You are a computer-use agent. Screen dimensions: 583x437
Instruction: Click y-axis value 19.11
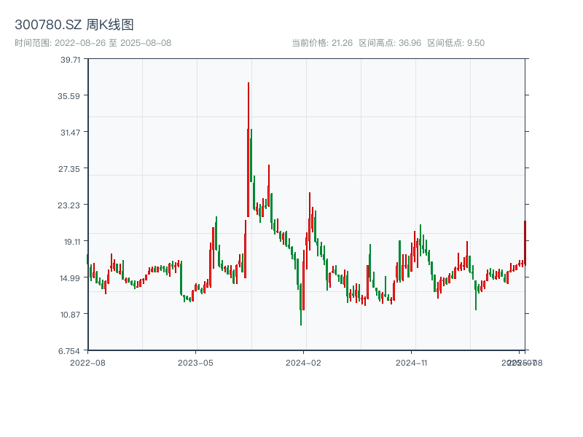[72, 242]
